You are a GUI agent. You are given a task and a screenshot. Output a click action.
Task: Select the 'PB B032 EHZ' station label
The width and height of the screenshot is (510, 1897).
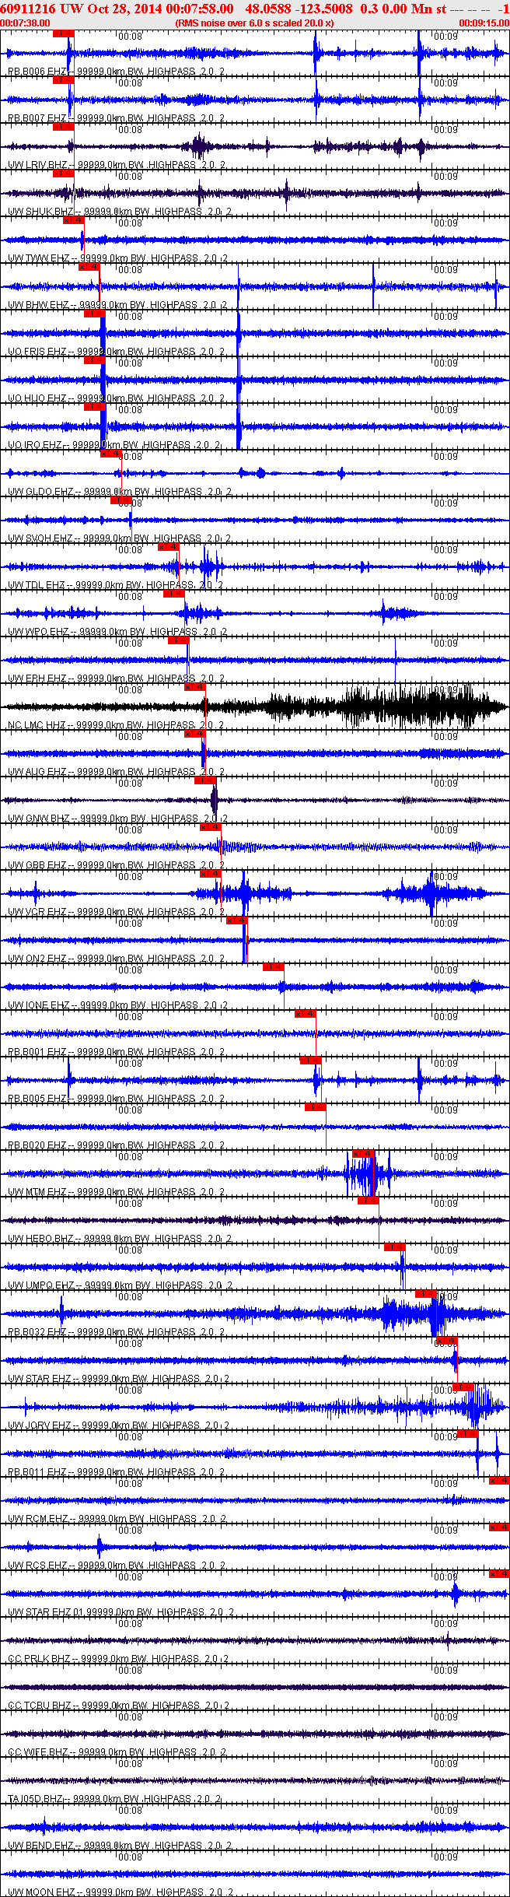[x=37, y=1332]
